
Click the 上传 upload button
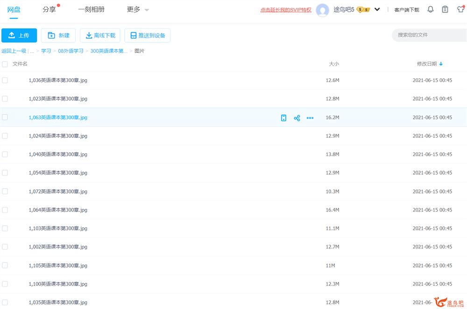pos(19,35)
